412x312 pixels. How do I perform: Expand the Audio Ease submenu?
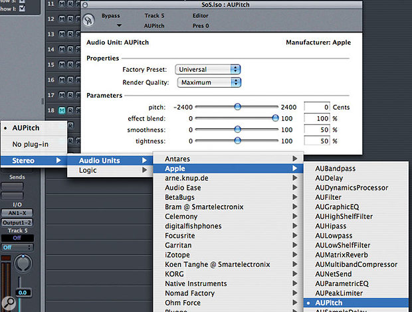(x=228, y=188)
